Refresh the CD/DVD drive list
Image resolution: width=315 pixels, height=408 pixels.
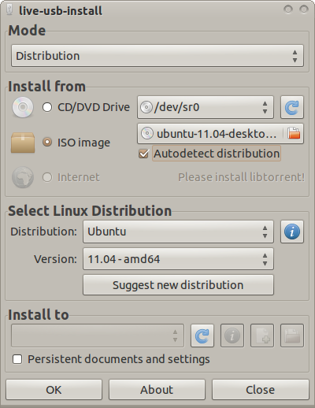[292, 107]
